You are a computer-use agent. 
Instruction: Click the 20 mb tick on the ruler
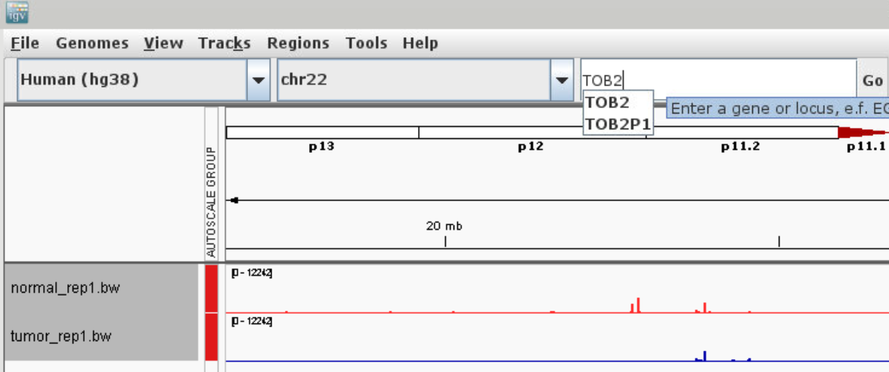pos(445,240)
